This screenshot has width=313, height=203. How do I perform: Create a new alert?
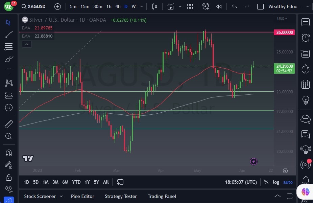point(206,6)
